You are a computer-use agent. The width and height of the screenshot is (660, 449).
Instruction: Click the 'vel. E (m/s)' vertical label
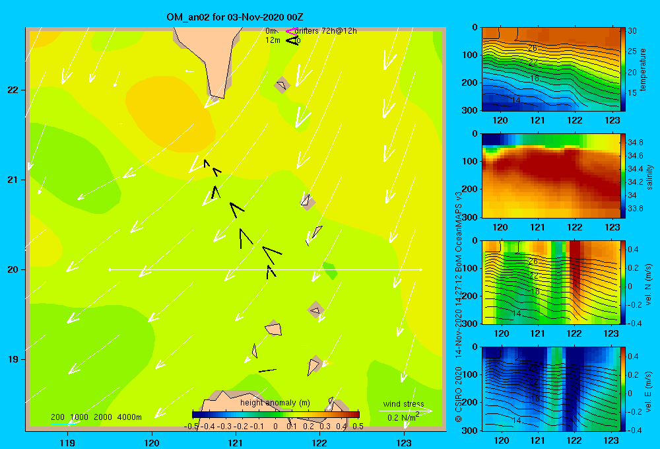(x=649, y=391)
